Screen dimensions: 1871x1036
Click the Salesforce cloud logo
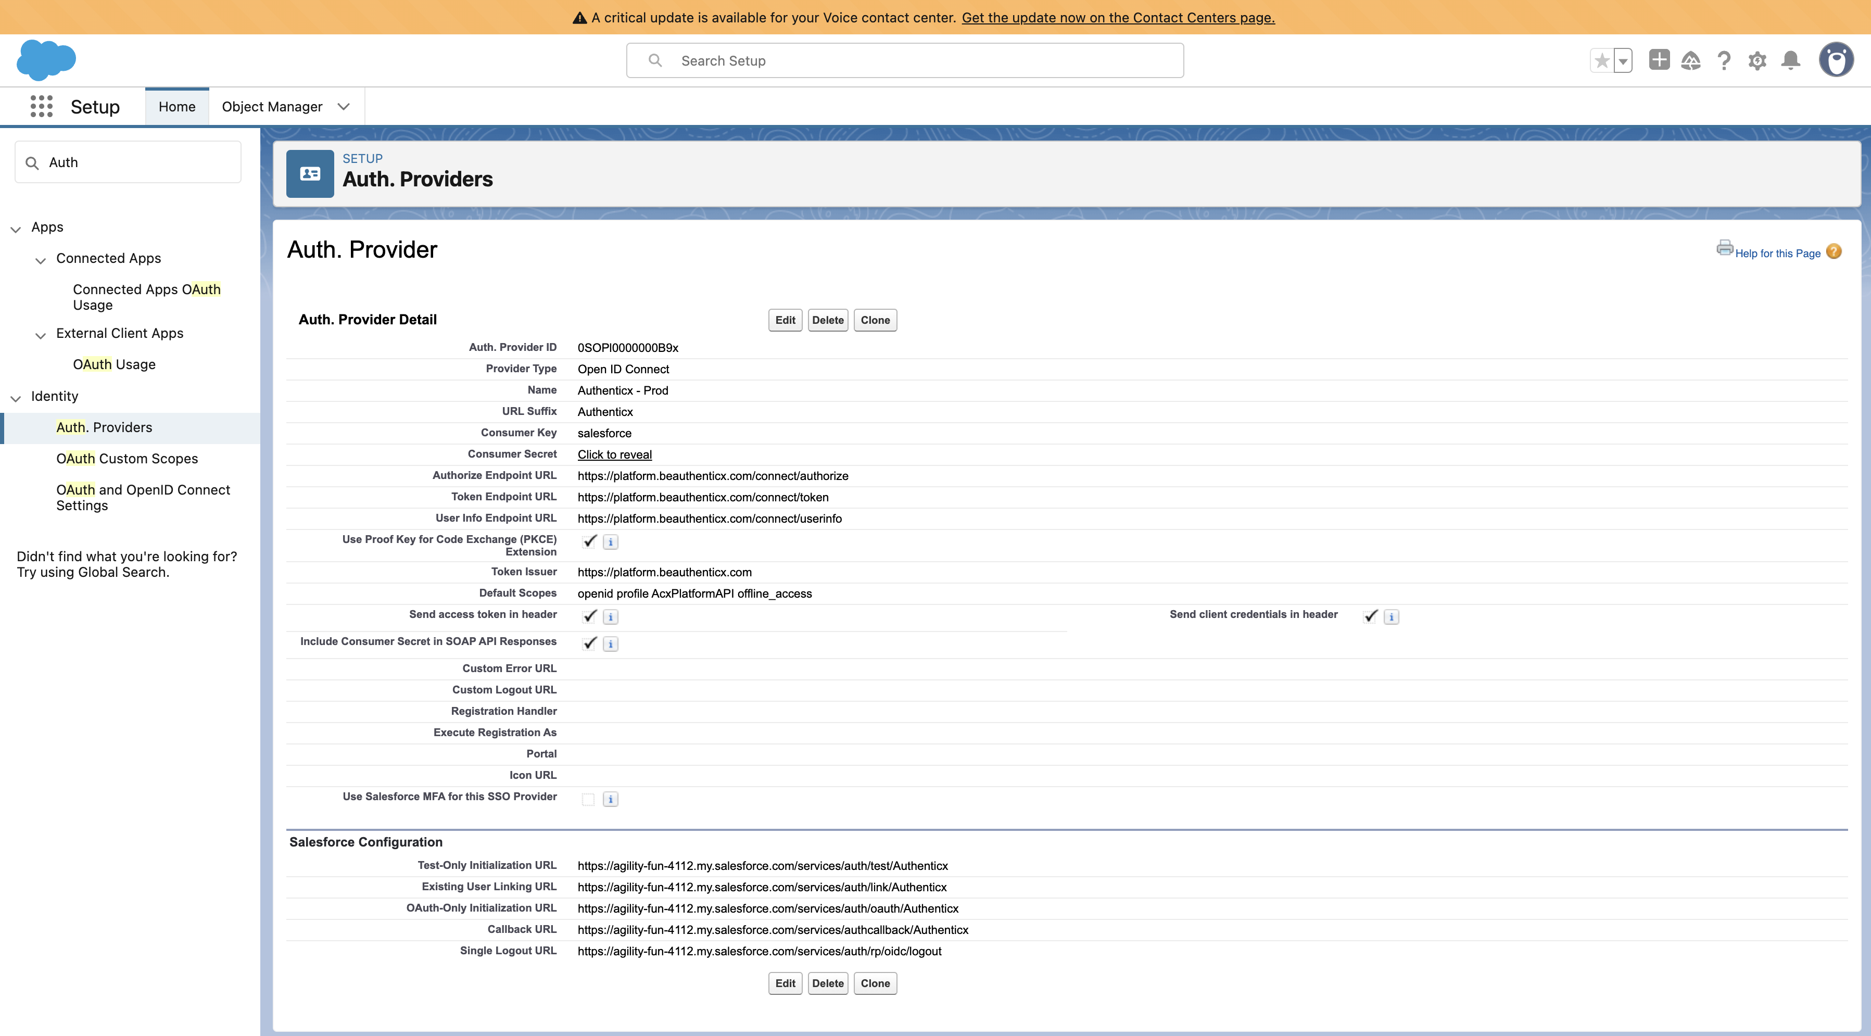[x=46, y=59]
